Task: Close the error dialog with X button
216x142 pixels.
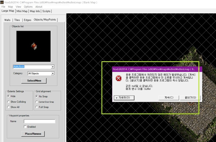Action: (x=198, y=69)
